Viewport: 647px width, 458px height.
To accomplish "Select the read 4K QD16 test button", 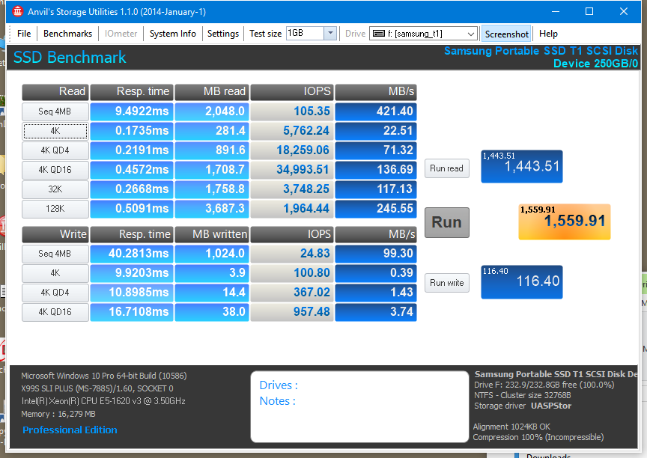I will pos(55,170).
